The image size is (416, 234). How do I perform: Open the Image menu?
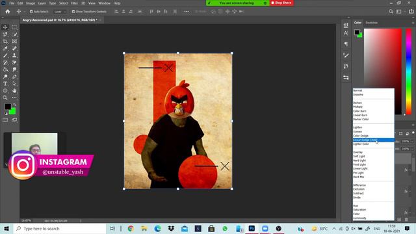pyautogui.click(x=31, y=3)
